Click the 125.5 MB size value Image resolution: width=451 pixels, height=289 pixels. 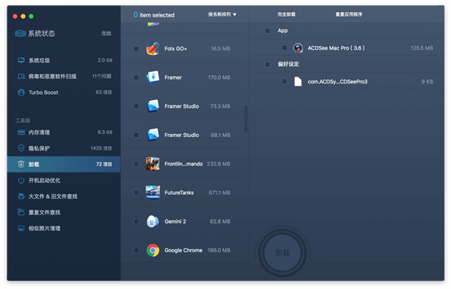[422, 48]
